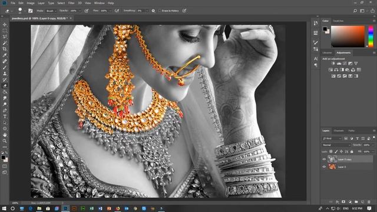Click the Levels adjustment icon
This screenshot has height=212, width=377.
click(339, 64)
